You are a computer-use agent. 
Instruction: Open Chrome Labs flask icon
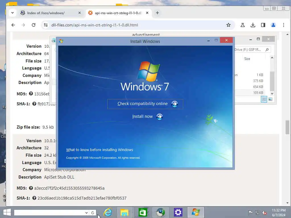click(x=243, y=25)
